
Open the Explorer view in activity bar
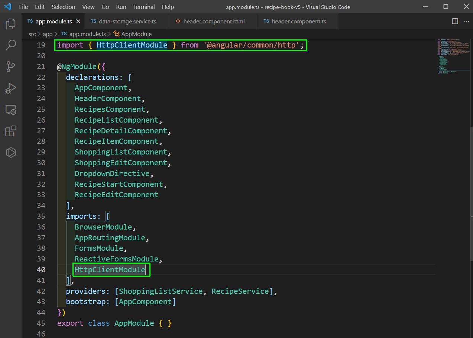coord(11,24)
